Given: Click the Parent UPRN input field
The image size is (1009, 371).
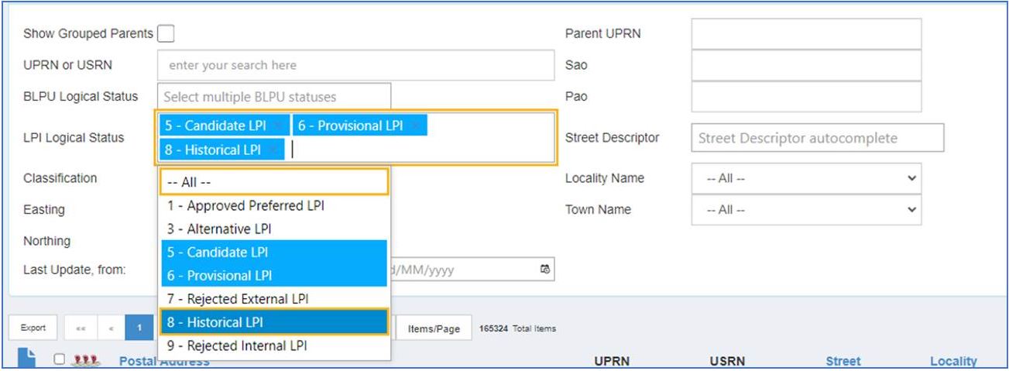Looking at the screenshot, I should (x=806, y=33).
